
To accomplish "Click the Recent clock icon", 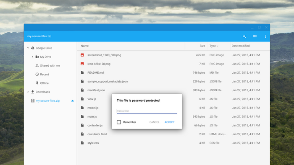I will pyautogui.click(x=37, y=75).
